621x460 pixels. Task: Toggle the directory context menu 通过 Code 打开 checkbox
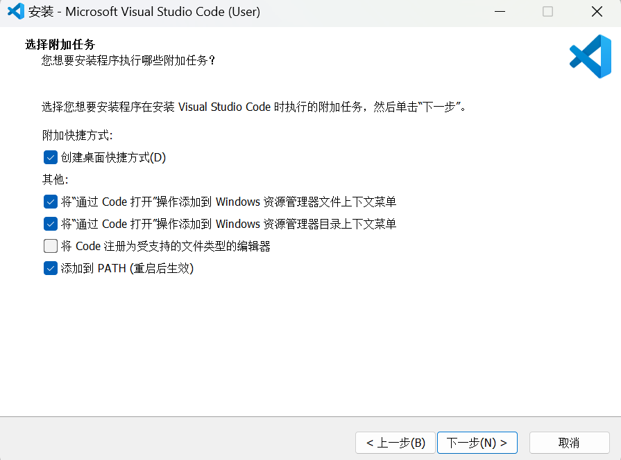point(50,224)
